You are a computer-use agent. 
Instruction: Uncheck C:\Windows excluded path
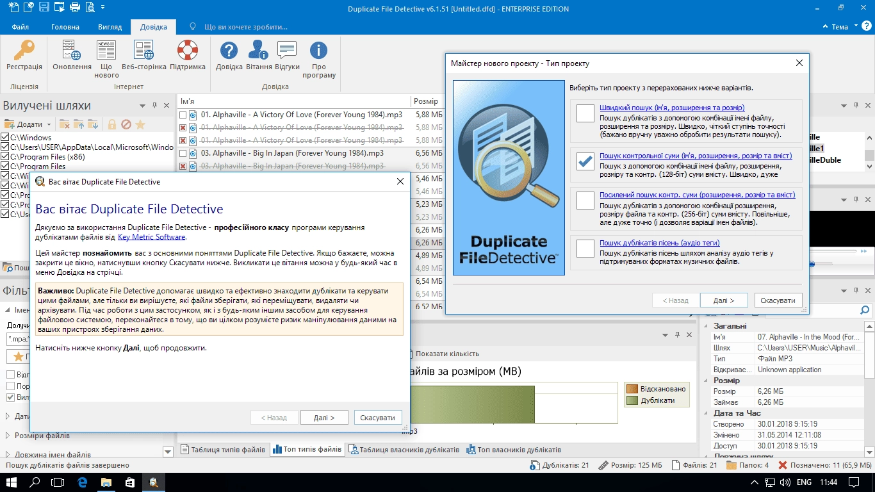pyautogui.click(x=5, y=138)
